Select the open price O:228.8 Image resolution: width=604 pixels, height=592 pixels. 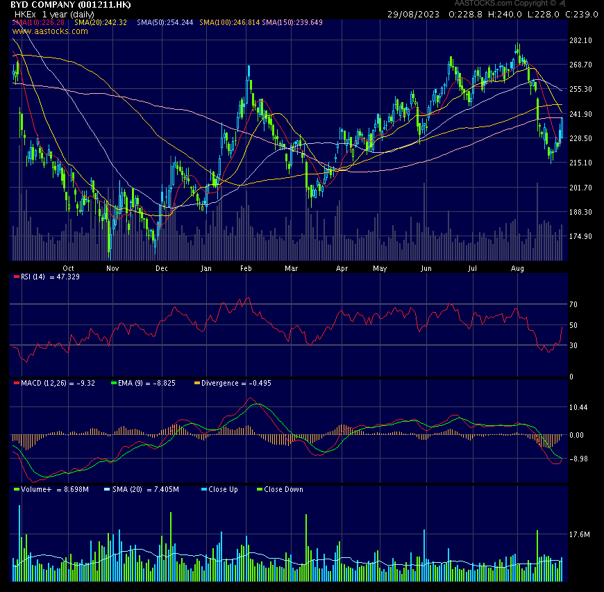click(465, 15)
